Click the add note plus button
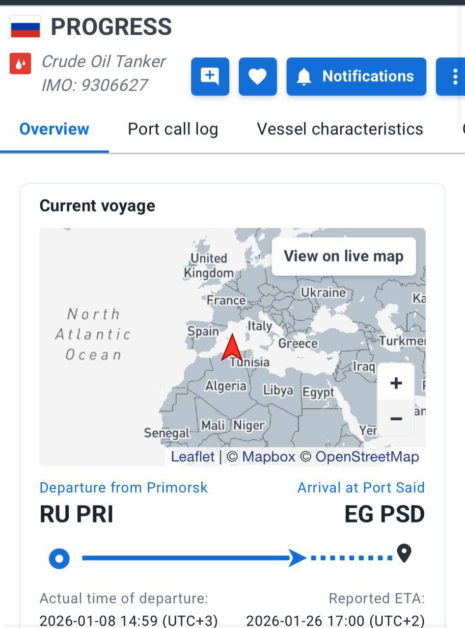Screen dimensions: 465x628 click(x=210, y=77)
